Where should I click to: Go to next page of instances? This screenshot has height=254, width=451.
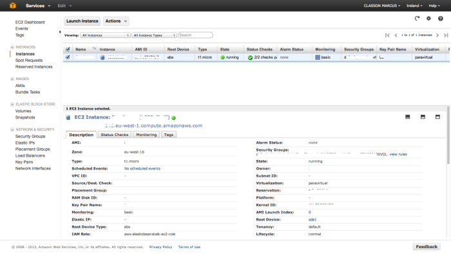pyautogui.click(x=437, y=35)
